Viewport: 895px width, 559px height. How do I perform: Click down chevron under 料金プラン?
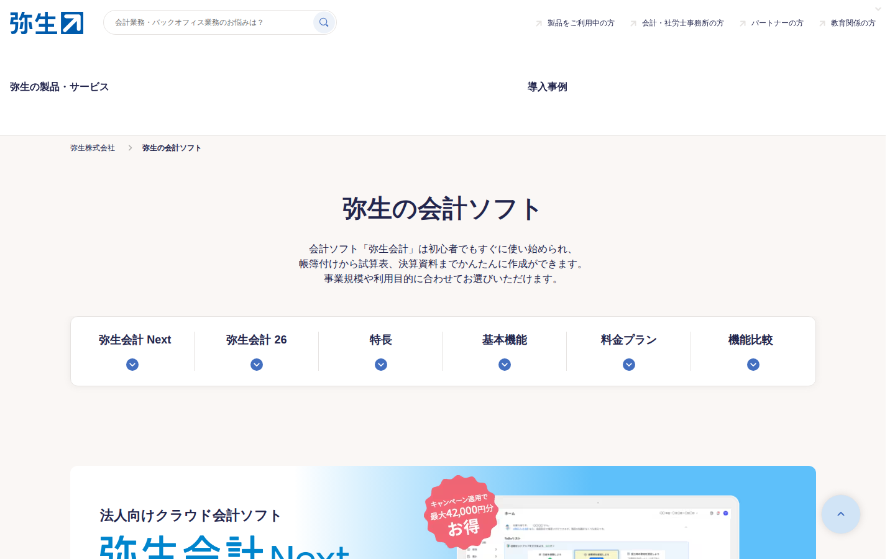[629, 365]
